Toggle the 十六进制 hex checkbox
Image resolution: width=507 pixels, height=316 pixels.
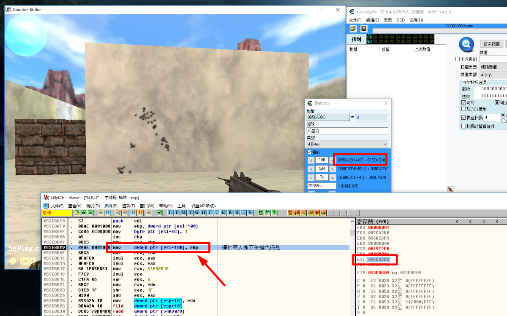(458, 59)
